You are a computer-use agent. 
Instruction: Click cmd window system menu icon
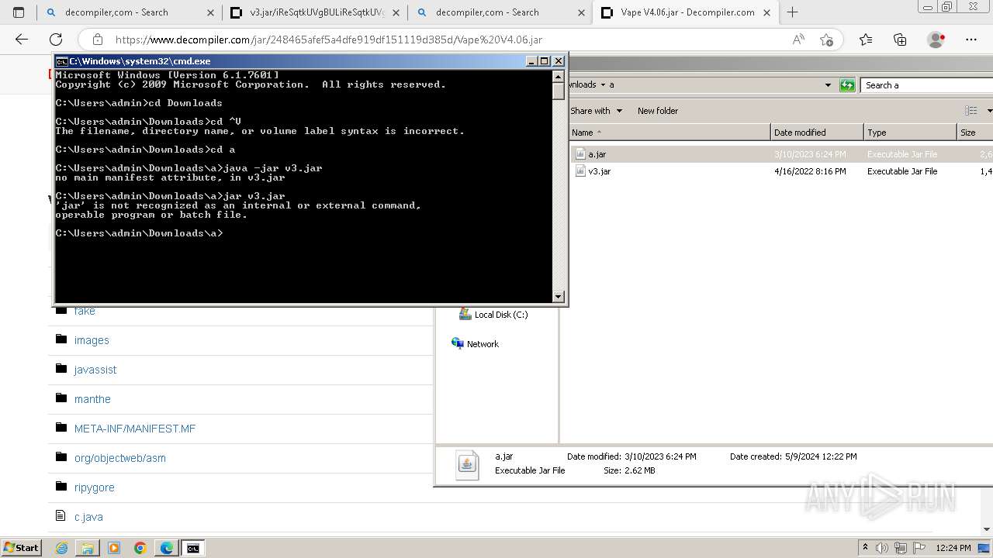(x=62, y=61)
